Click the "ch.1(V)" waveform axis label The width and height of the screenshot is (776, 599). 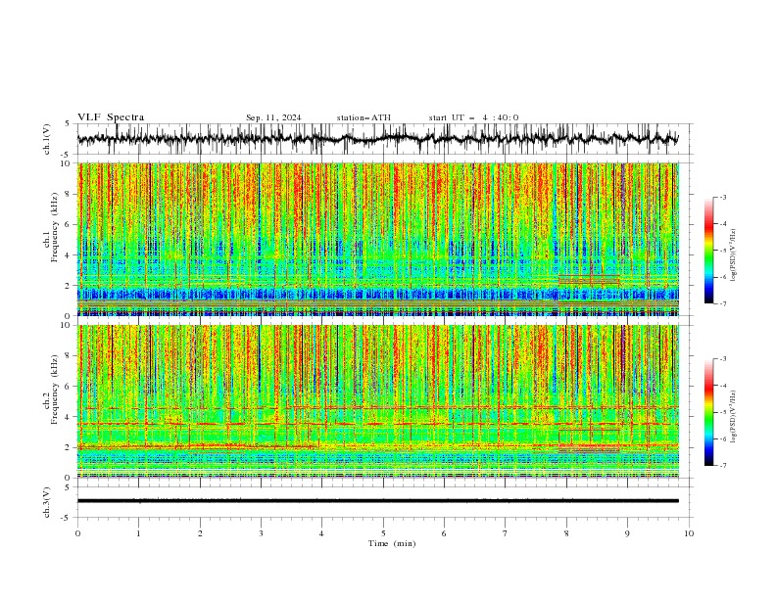pyautogui.click(x=47, y=139)
